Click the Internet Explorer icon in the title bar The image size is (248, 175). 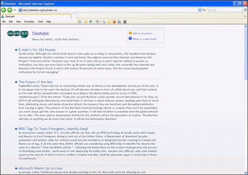[2, 3]
